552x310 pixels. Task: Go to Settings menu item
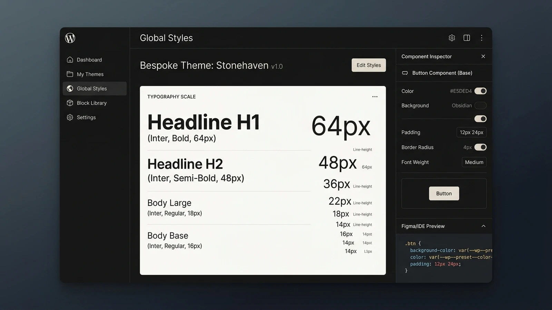(95, 117)
